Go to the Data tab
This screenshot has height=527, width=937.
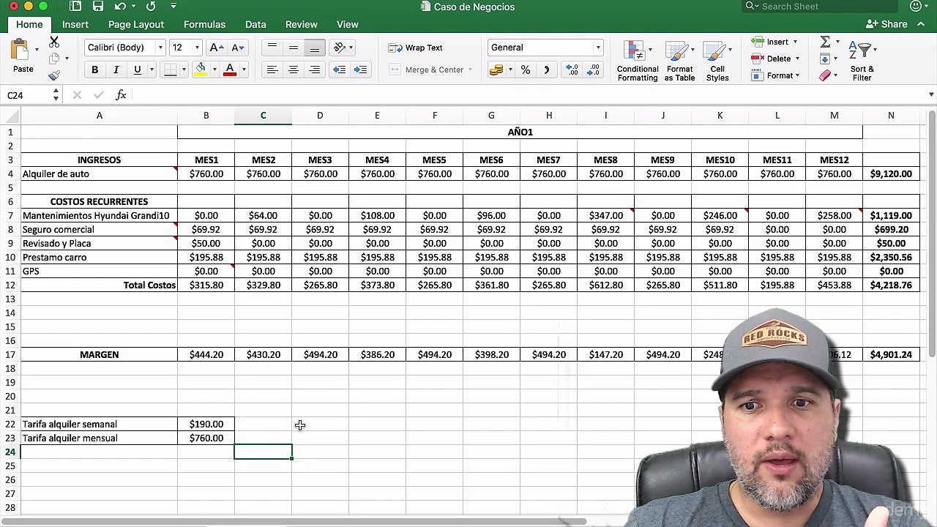click(x=255, y=24)
